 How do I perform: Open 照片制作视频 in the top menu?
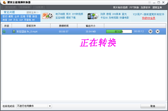pyautogui.click(x=120, y=8)
